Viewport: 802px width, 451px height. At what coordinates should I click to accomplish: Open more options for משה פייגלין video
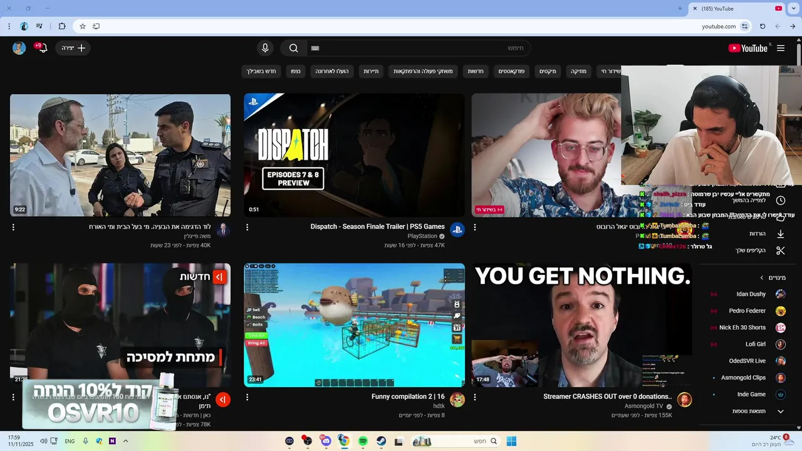coord(13,227)
